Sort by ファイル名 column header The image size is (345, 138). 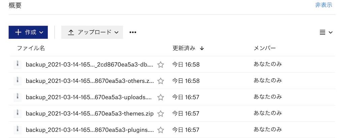pos(31,48)
